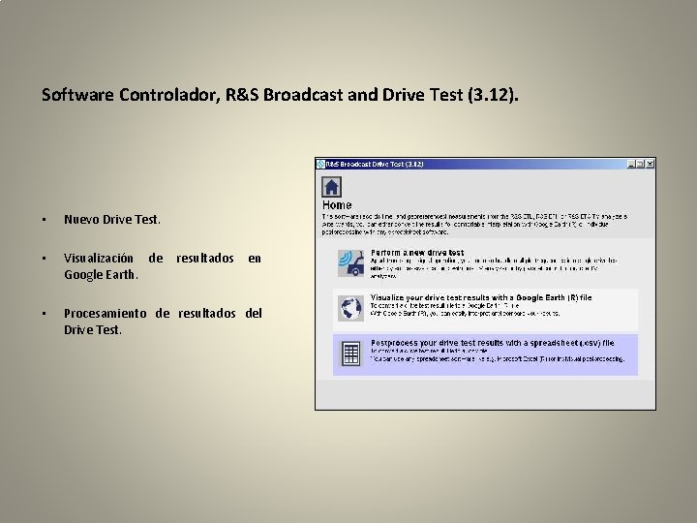
Task: Click the Google Earth globe icon
Action: 350,308
